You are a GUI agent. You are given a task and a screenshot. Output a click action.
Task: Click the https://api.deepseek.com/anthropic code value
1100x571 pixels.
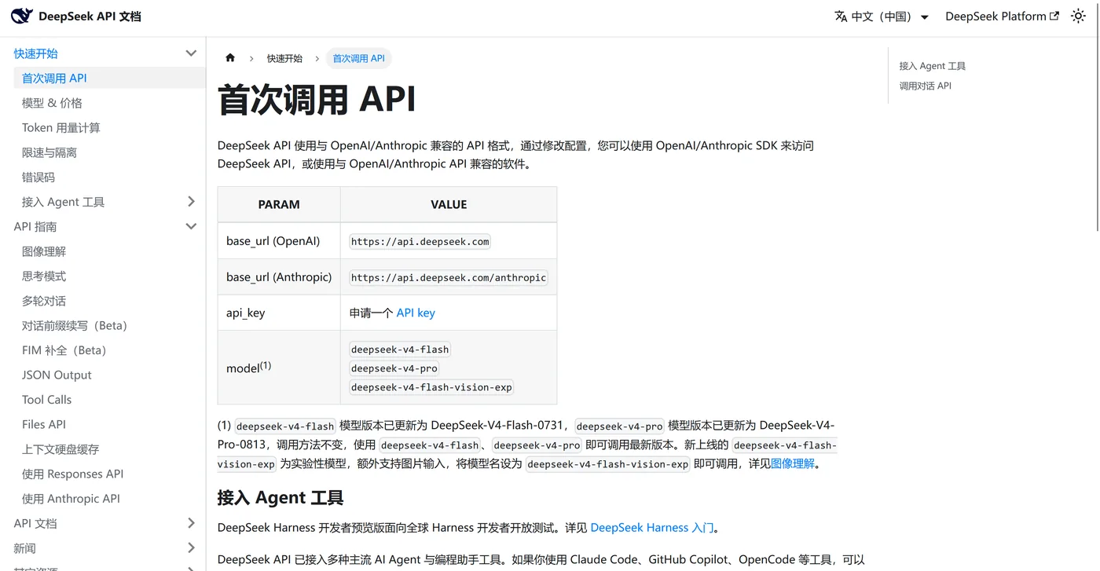pos(449,277)
